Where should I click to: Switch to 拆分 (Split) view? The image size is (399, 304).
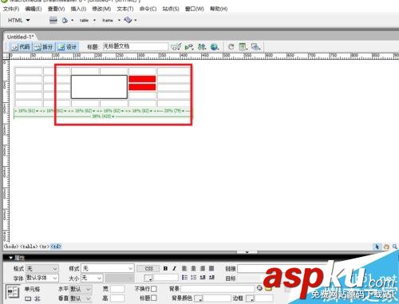tap(44, 47)
